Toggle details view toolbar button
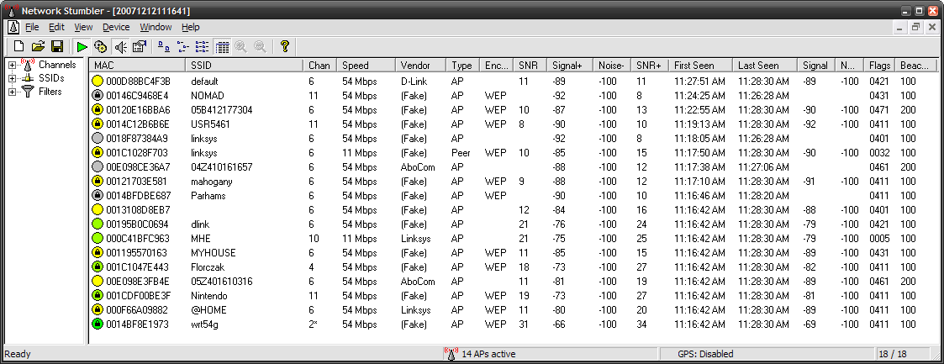Image resolution: width=944 pixels, height=364 pixels. click(x=222, y=46)
